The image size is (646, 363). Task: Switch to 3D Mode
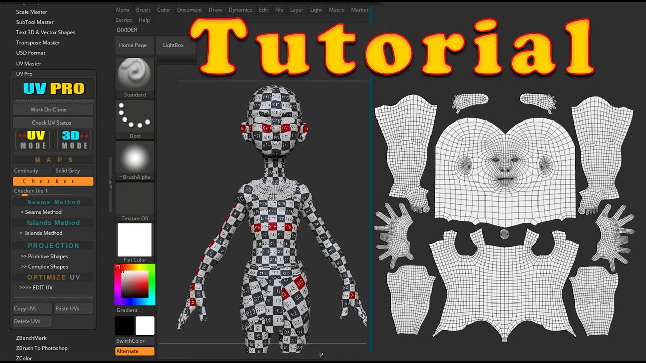tap(74, 140)
